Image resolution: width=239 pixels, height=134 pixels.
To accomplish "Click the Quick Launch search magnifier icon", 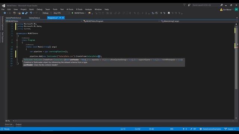I will [x=221, y=5].
